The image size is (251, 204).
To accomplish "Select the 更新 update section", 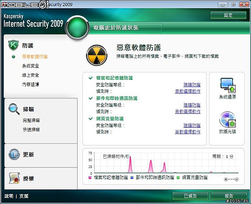I will coord(28,154).
